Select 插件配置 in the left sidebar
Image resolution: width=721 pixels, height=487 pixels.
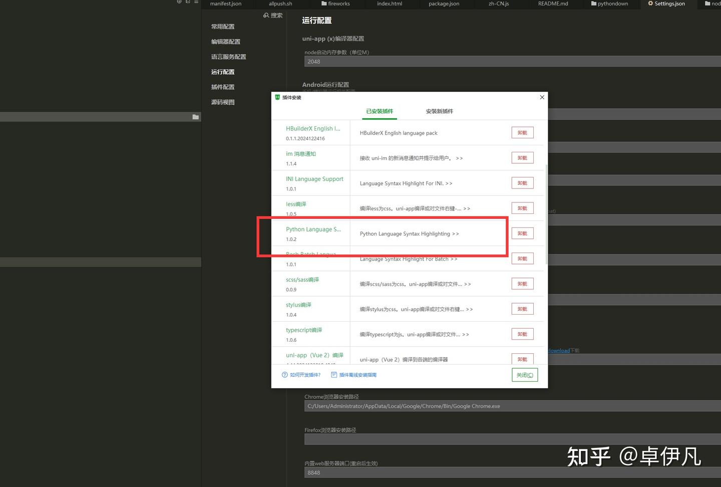pos(223,87)
